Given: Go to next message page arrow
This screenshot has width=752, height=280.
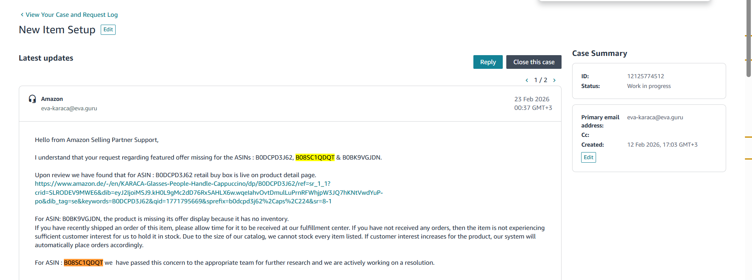Looking at the screenshot, I should click(x=554, y=80).
